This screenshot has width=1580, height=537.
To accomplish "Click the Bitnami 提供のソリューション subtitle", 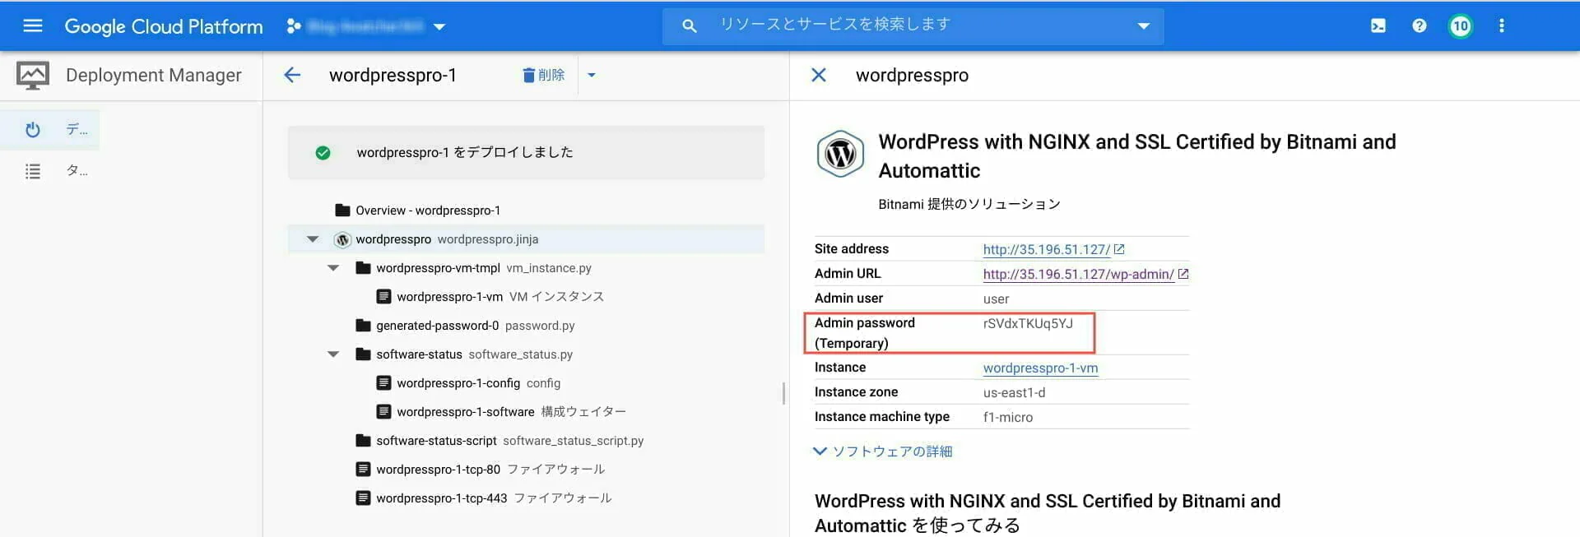I will point(969,204).
